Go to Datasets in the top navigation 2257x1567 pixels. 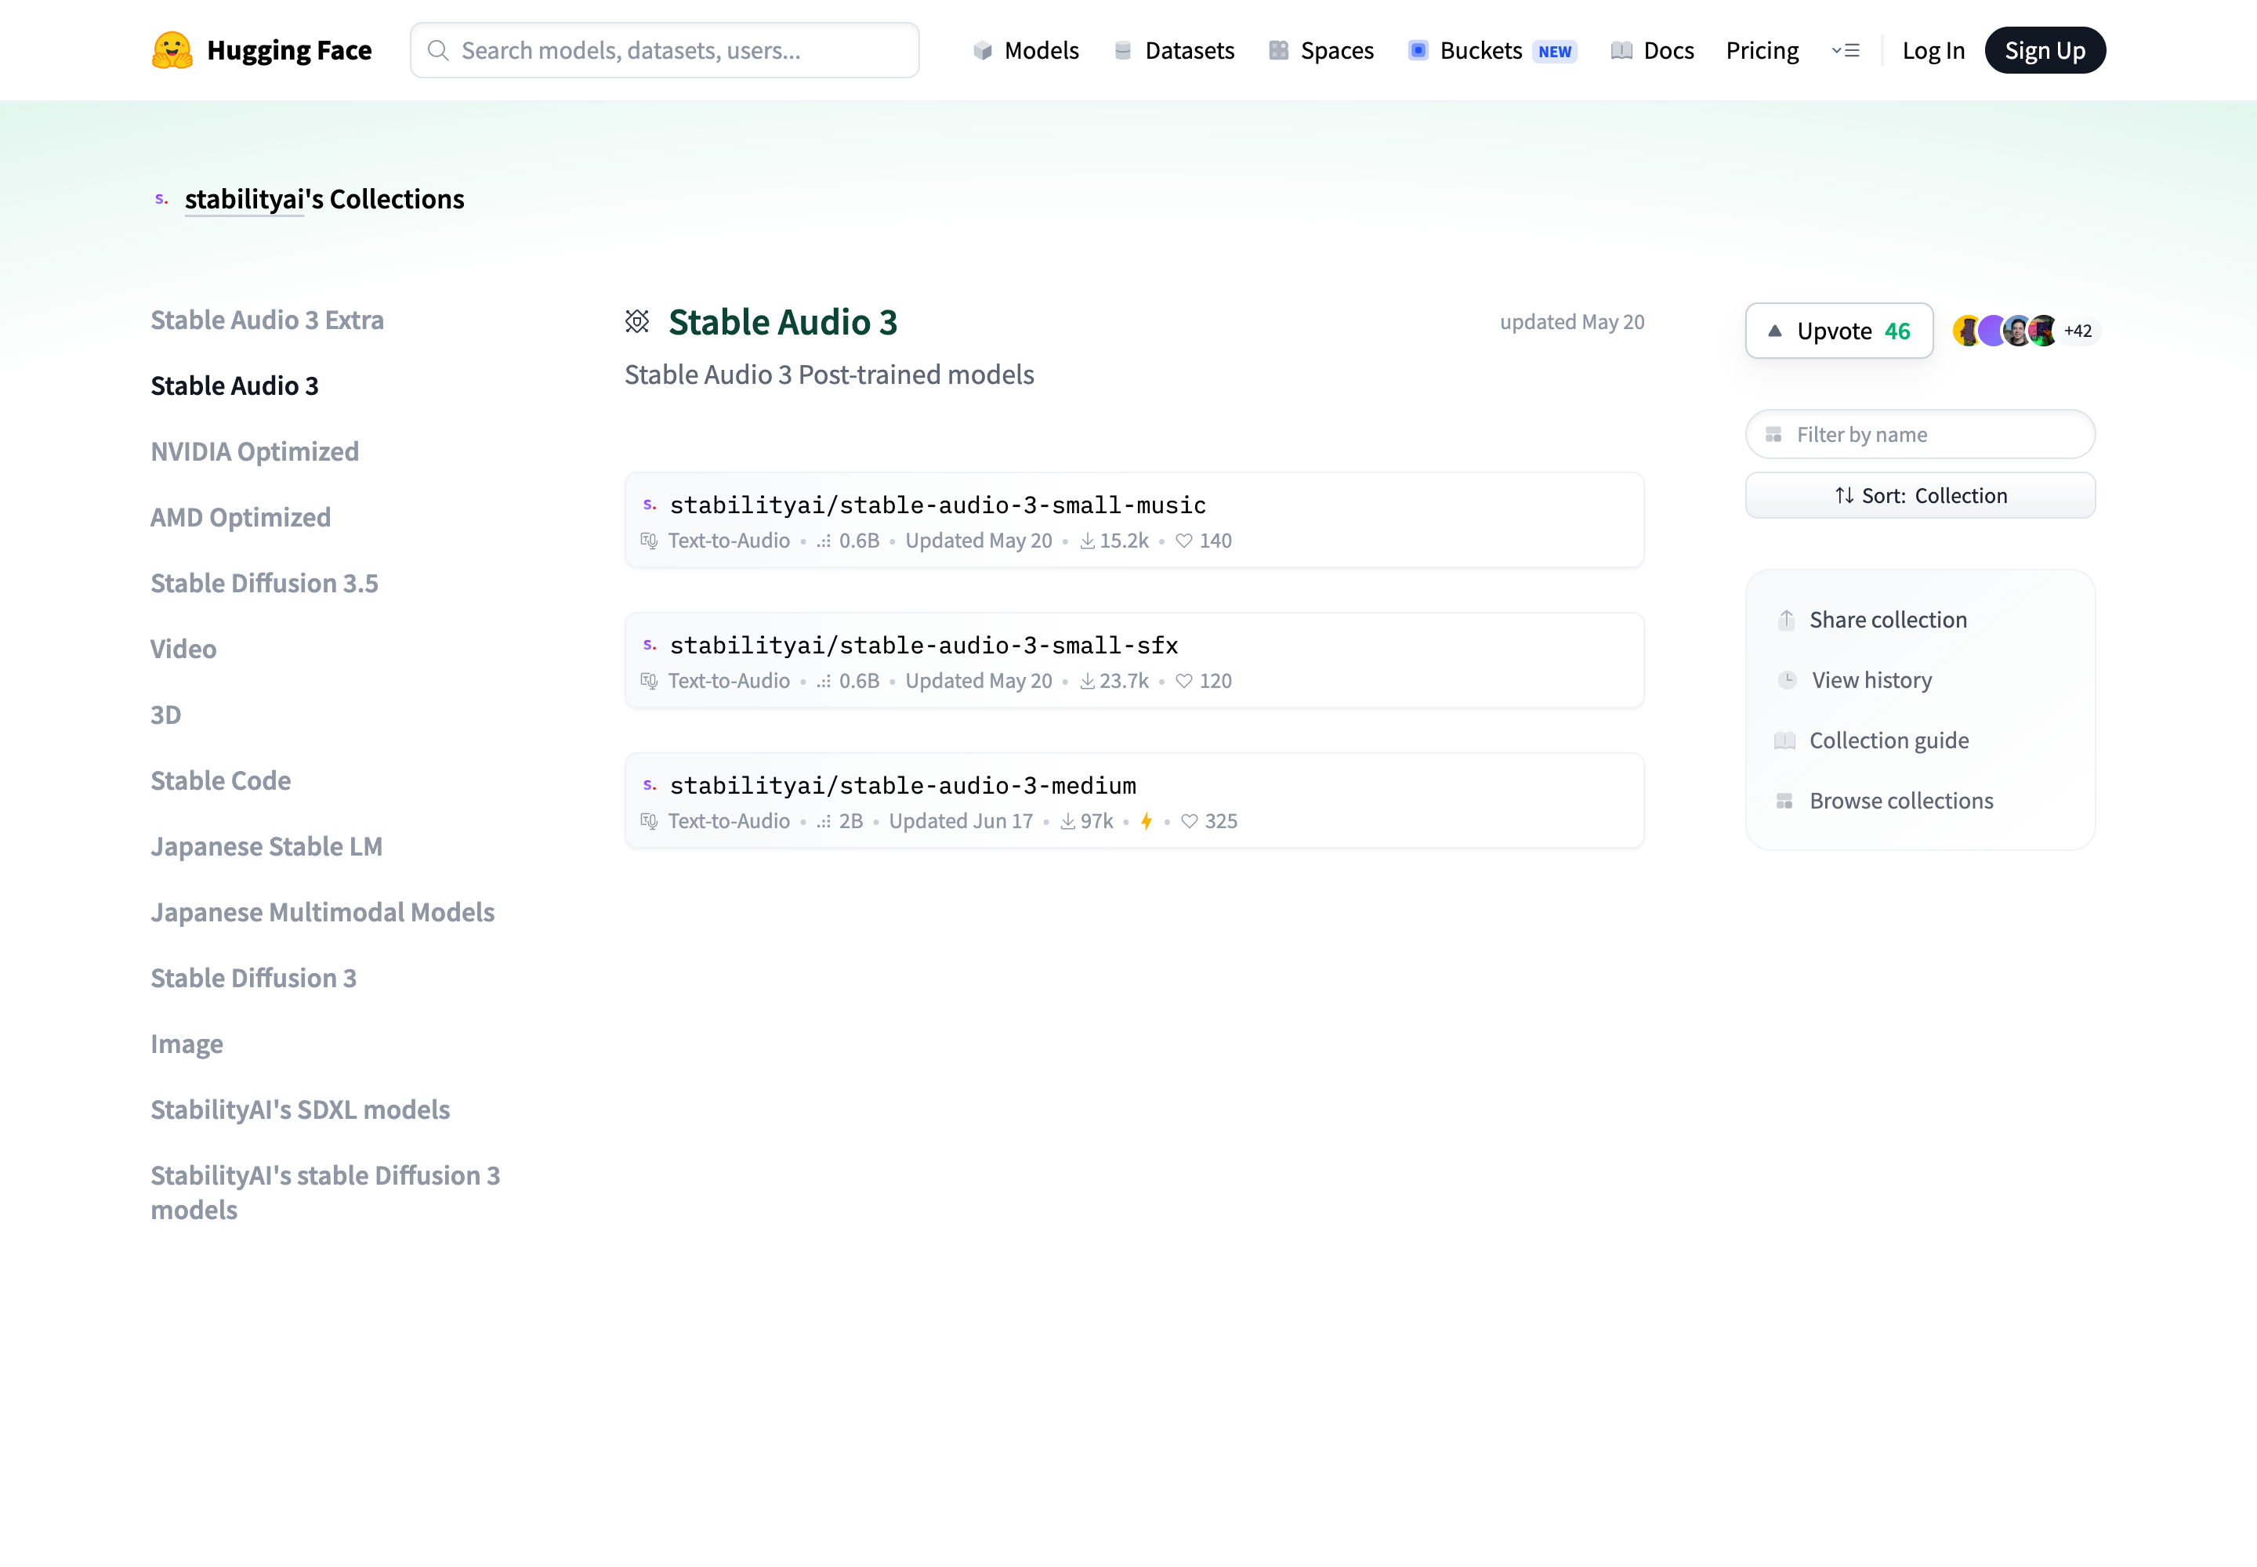tap(1174, 50)
